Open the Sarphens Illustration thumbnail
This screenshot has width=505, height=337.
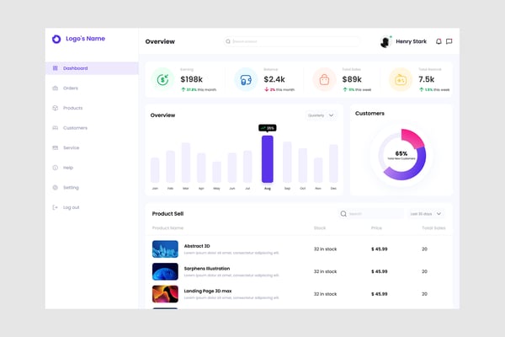tap(165, 271)
